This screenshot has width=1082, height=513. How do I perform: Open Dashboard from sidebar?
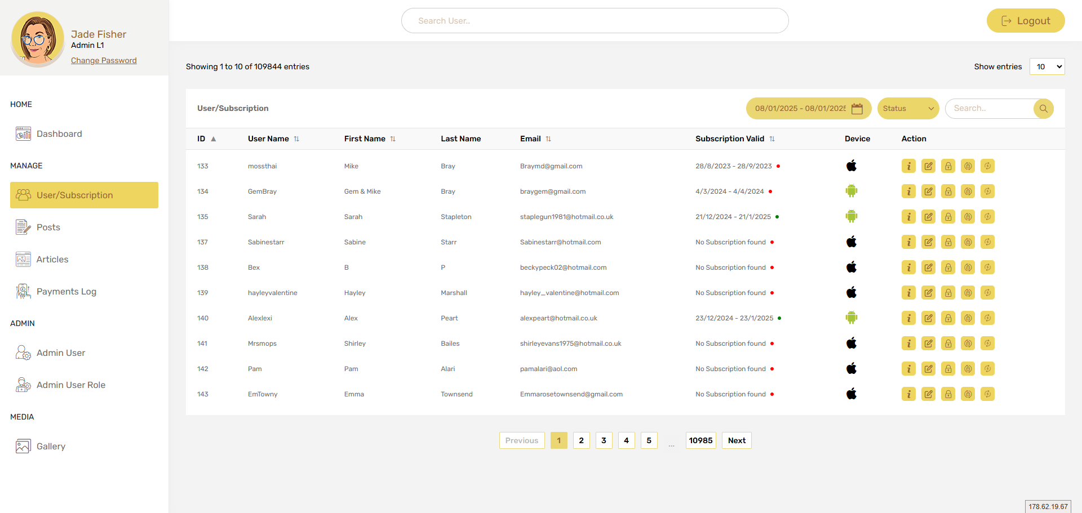84,133
